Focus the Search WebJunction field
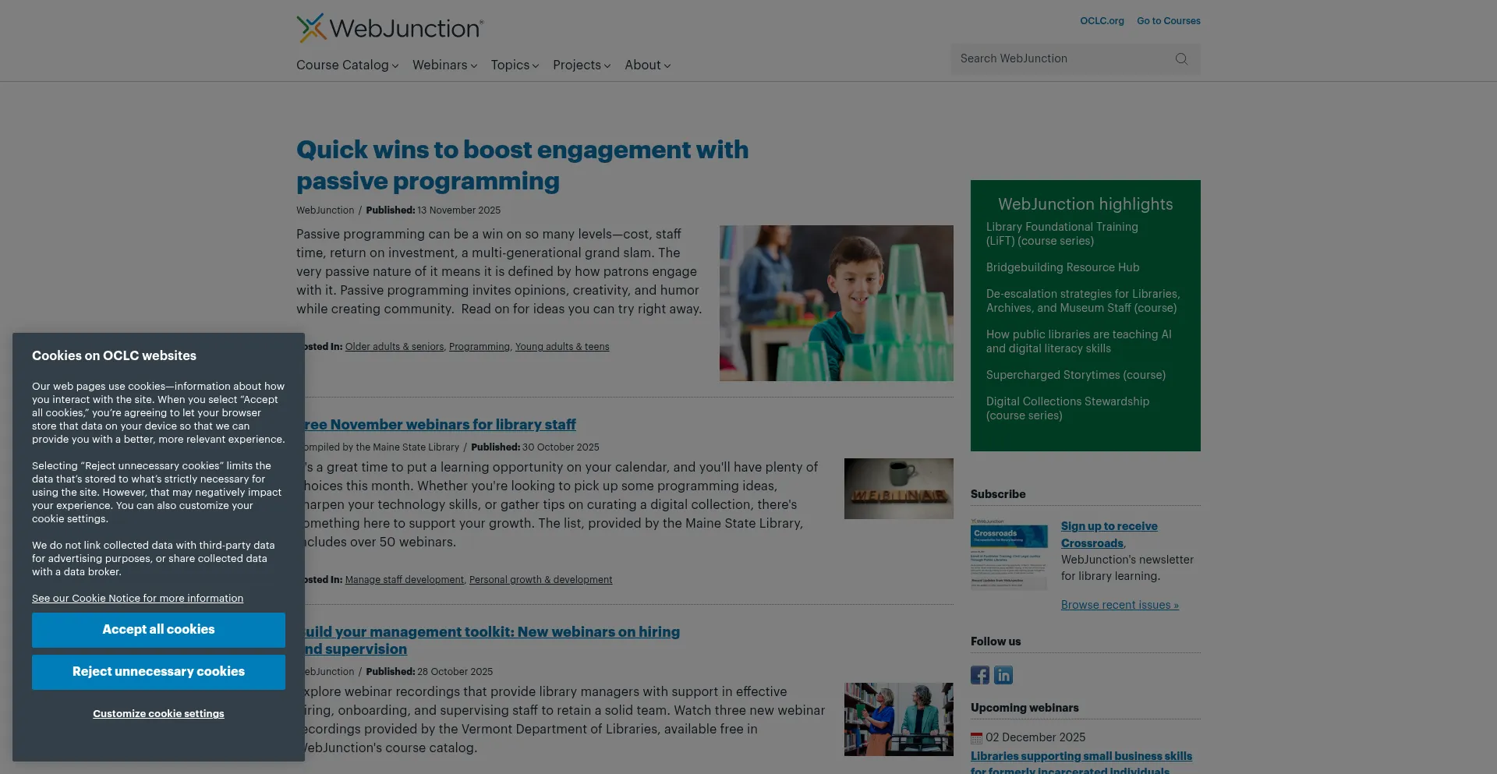The height and width of the screenshot is (774, 1497). coord(1060,59)
